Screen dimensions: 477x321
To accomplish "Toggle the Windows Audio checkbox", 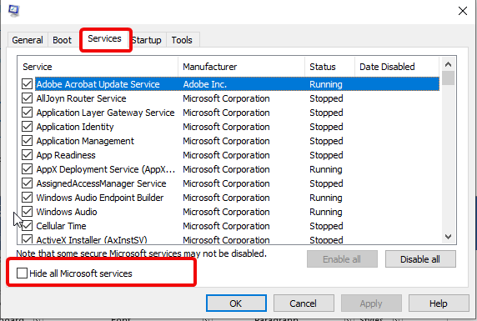I will click(27, 212).
